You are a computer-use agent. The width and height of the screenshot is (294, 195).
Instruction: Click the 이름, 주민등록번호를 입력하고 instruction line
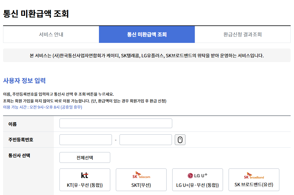(x=59, y=94)
